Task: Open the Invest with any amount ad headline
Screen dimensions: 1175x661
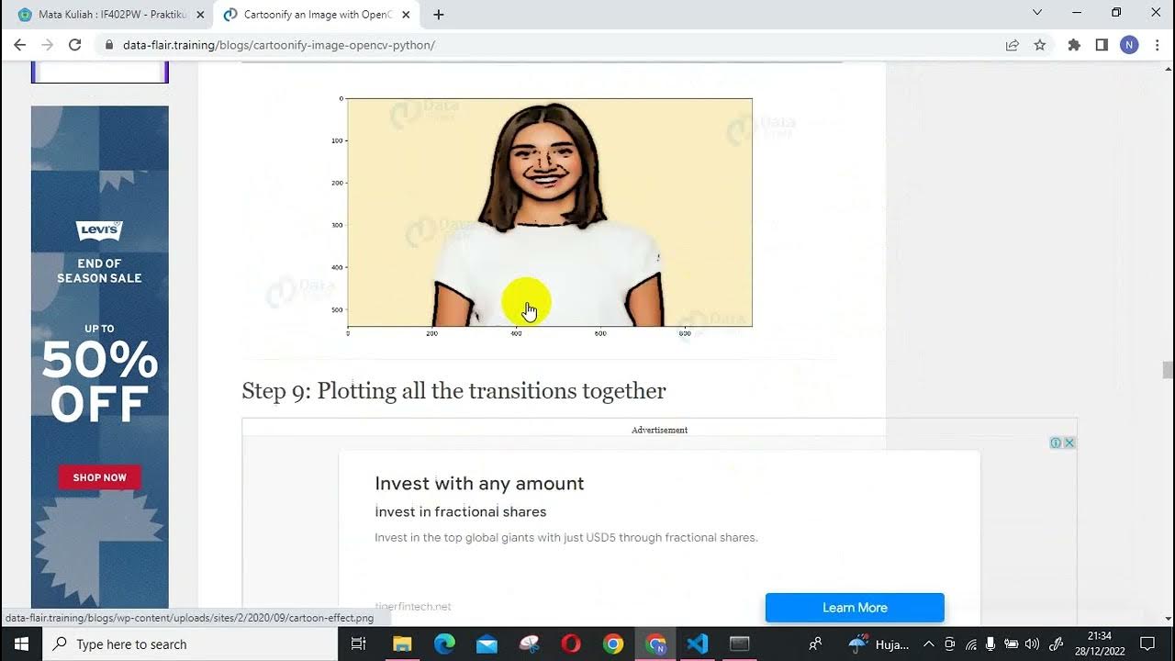Action: pyautogui.click(x=479, y=484)
